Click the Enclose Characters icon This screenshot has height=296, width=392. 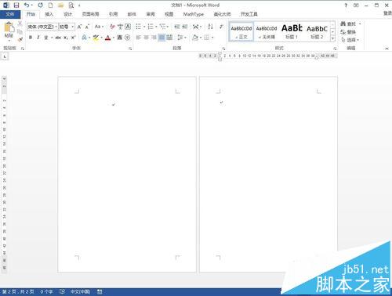(x=128, y=38)
